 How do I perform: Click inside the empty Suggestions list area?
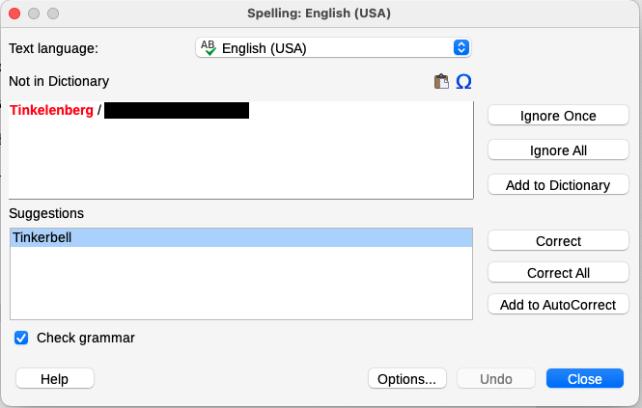pos(241,285)
